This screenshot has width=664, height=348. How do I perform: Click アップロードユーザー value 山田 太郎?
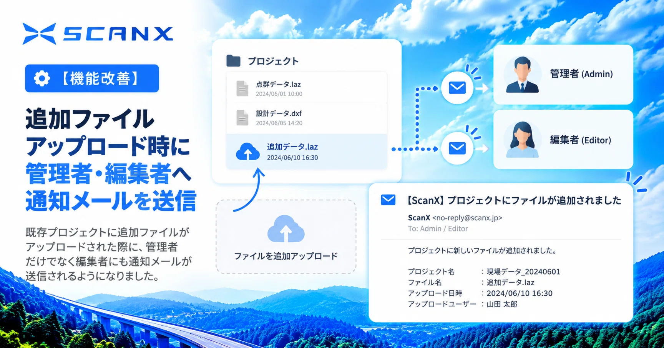pyautogui.click(x=502, y=304)
